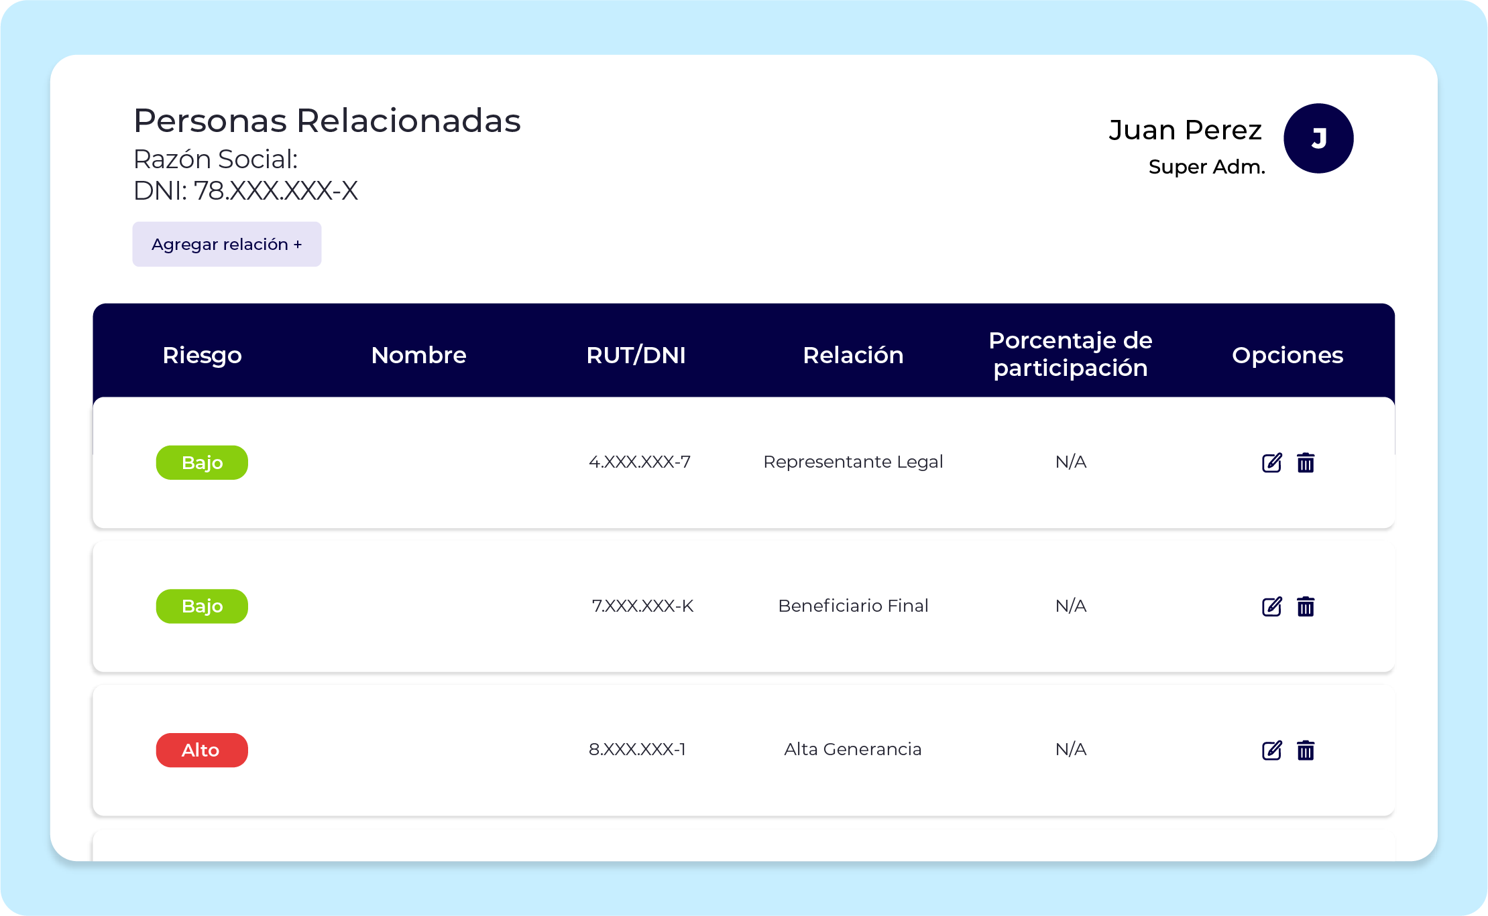Screen dimensions: 1488x916
Task: Click the Nombre column header
Action: click(x=418, y=355)
